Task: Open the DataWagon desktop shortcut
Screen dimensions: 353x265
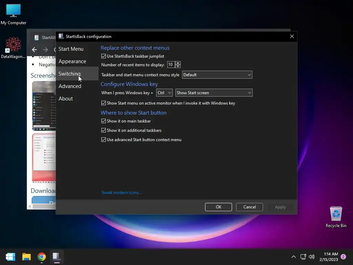Action: click(13, 48)
